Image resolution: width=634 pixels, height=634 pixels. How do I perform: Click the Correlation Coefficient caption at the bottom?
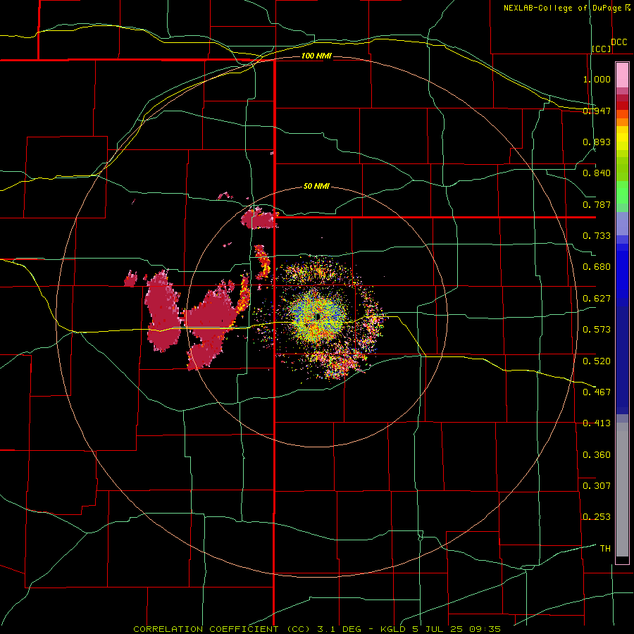point(317,629)
